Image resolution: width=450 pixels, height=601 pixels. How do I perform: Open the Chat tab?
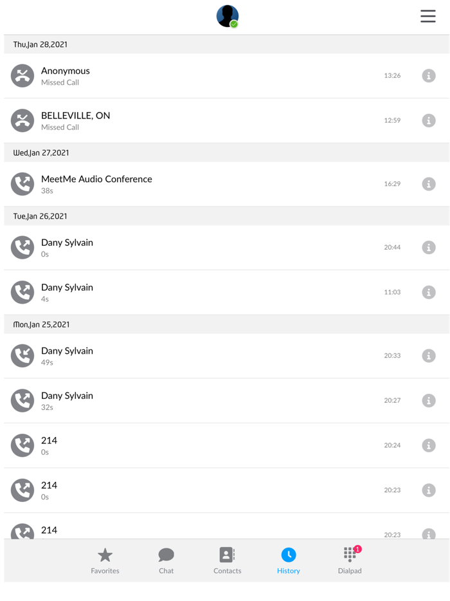166,560
